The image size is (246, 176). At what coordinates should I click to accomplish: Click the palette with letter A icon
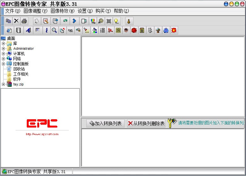tap(101, 21)
